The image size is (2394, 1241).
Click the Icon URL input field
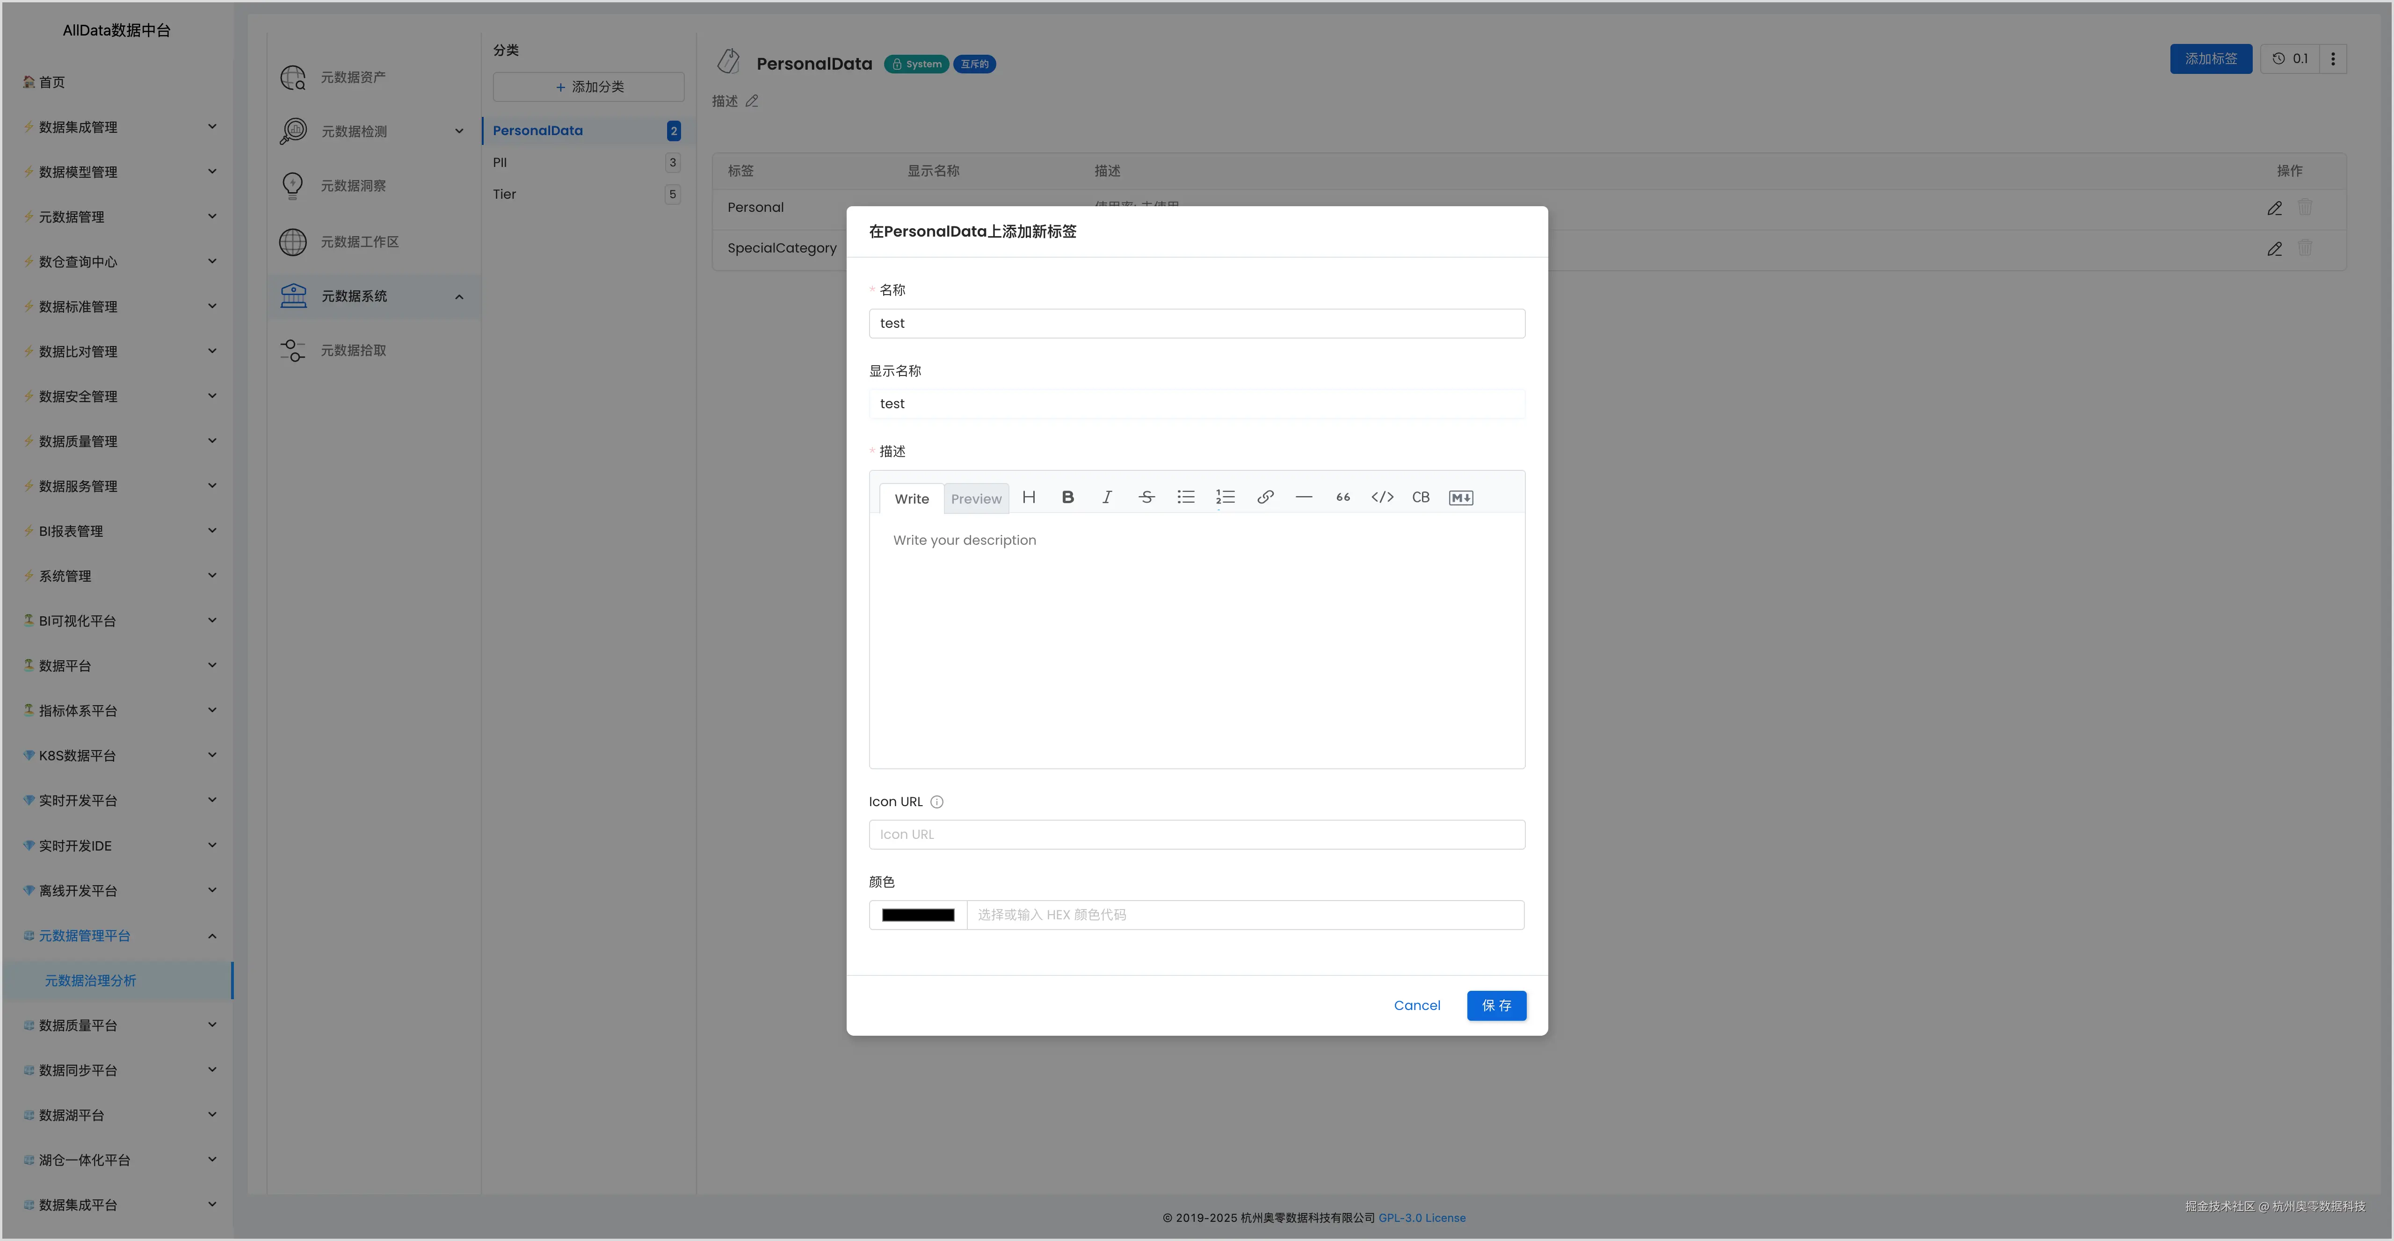pos(1196,835)
